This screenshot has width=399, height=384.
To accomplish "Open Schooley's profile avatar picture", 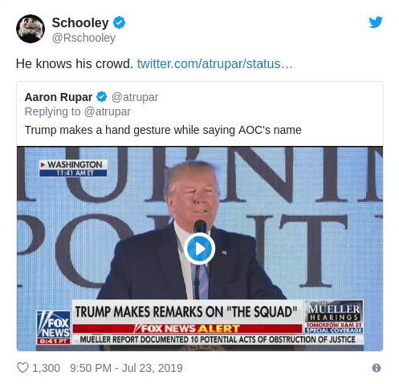I will coord(31,29).
